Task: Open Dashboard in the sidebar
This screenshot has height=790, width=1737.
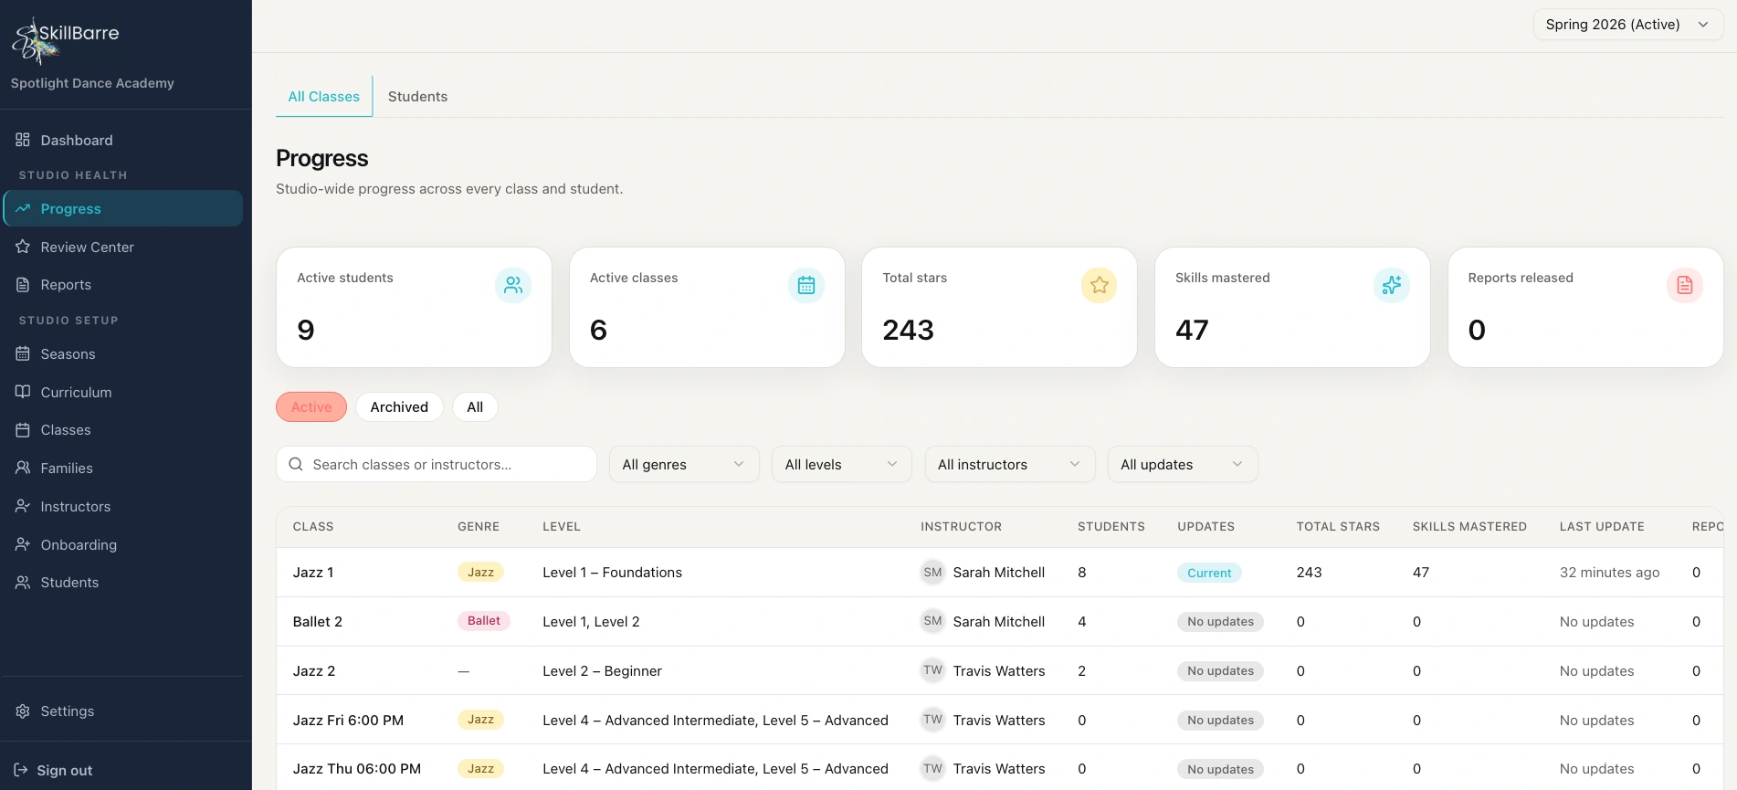Action: point(122,140)
